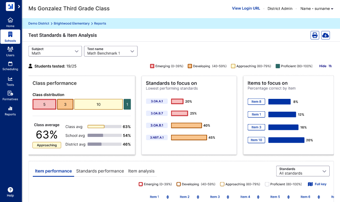This screenshot has height=202, width=340.
Task: Open the Reports sidebar item
Action: coord(10,111)
